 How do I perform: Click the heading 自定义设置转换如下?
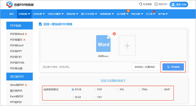pos(113,81)
